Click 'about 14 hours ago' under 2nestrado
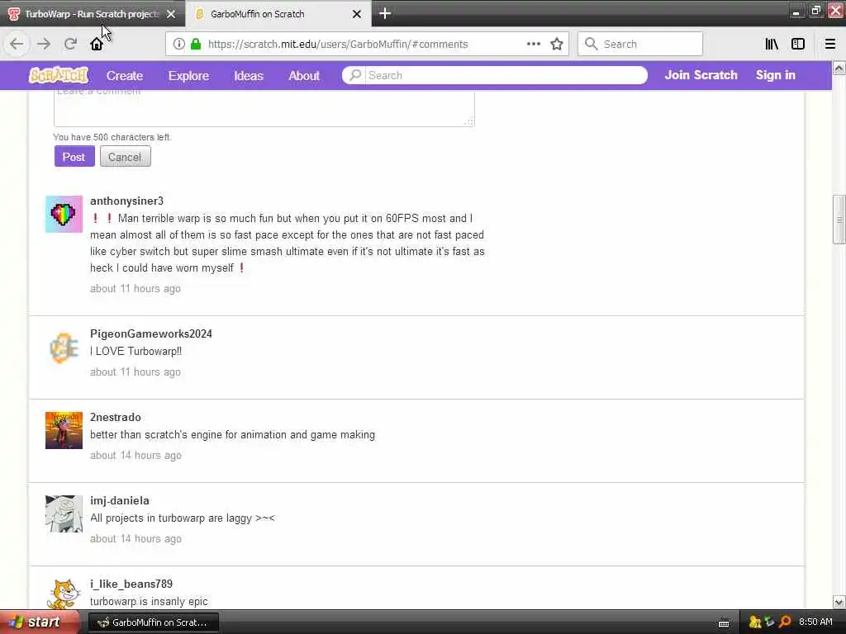 click(x=135, y=456)
